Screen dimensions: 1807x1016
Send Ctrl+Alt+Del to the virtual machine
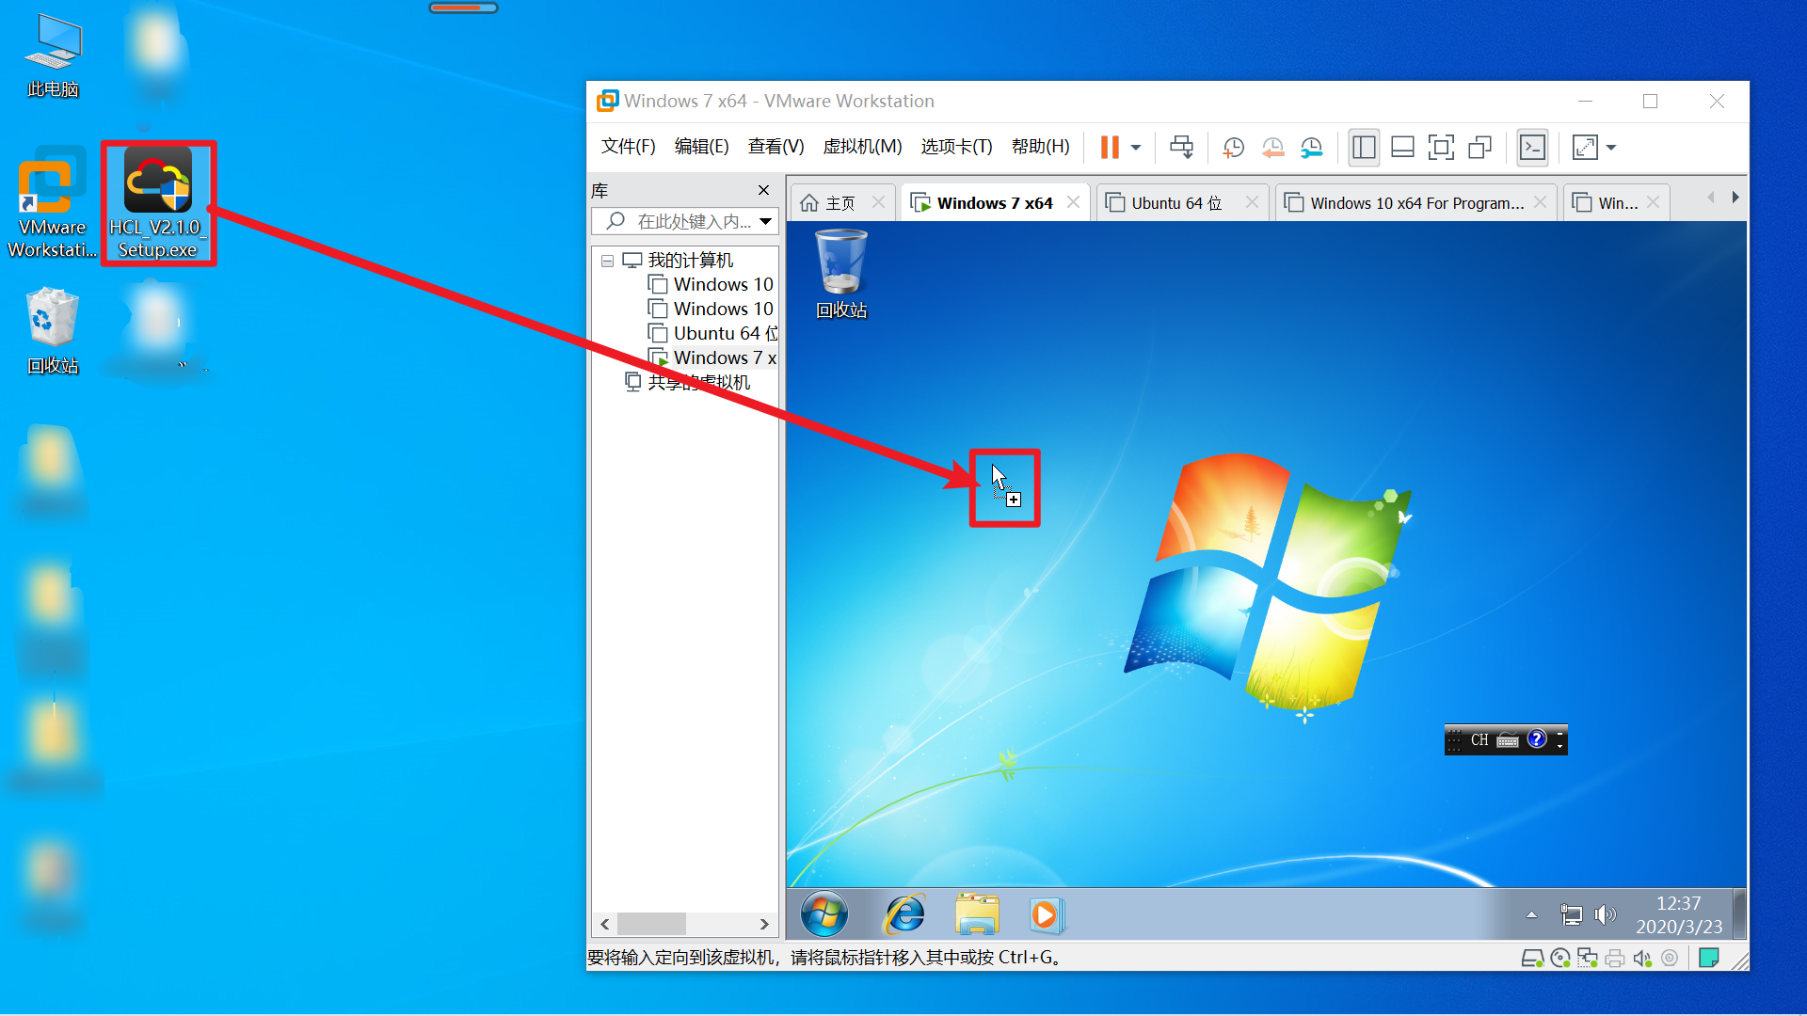1181,147
